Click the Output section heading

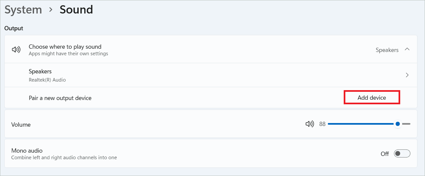point(14,28)
